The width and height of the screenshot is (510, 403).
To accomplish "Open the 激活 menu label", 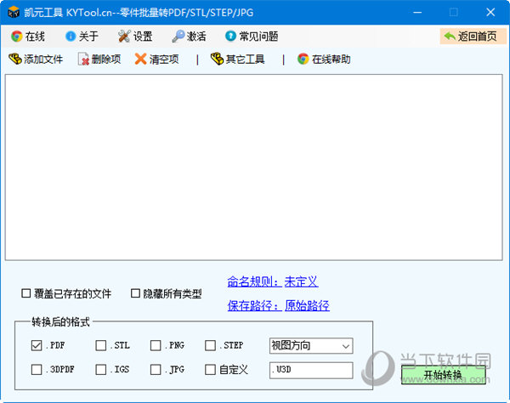I will pos(196,36).
